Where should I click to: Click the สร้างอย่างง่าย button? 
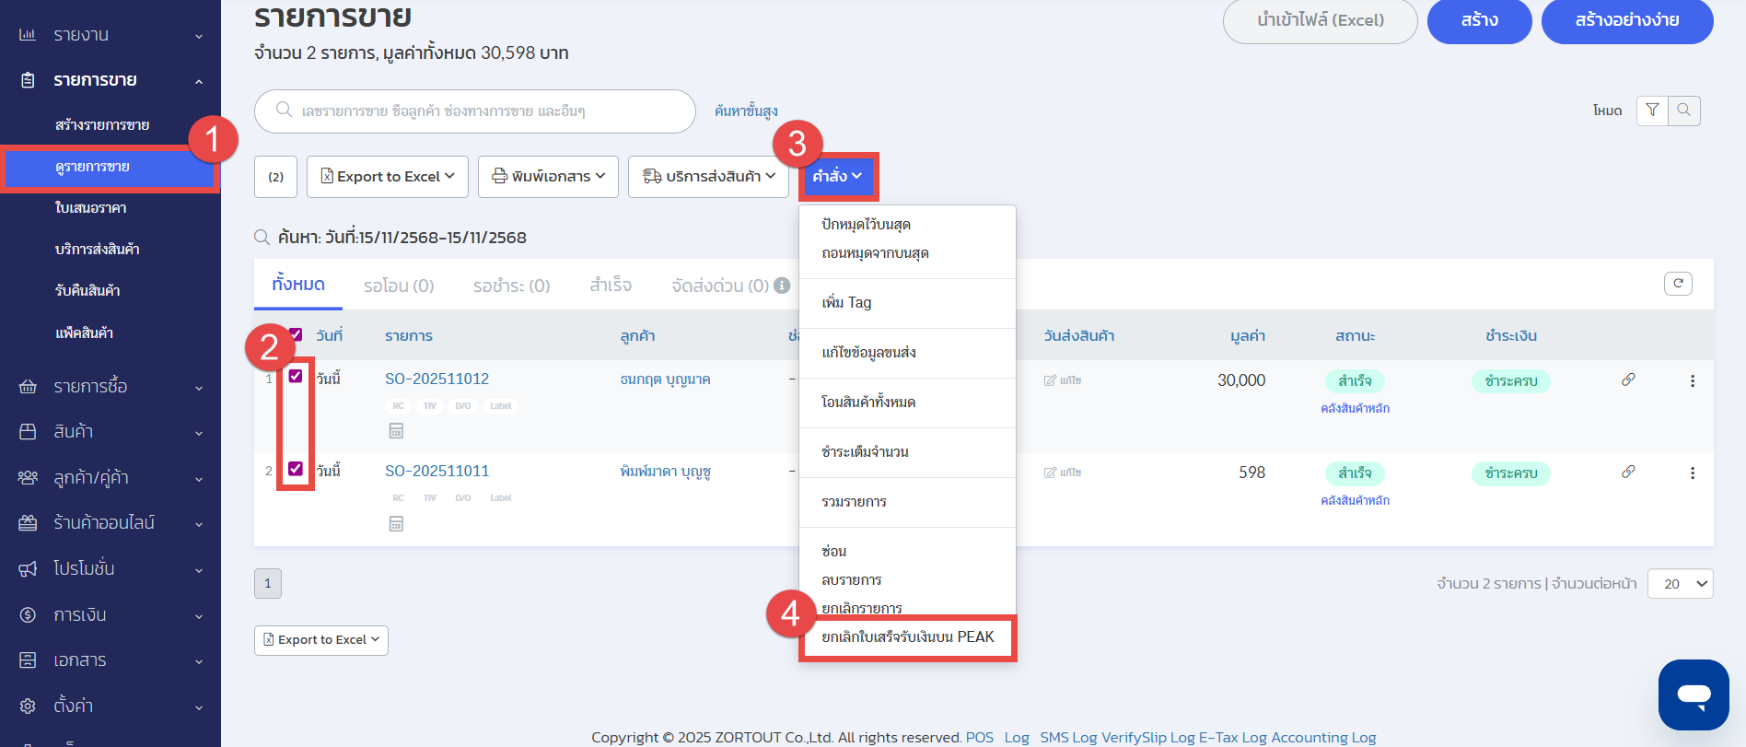pos(1626,20)
